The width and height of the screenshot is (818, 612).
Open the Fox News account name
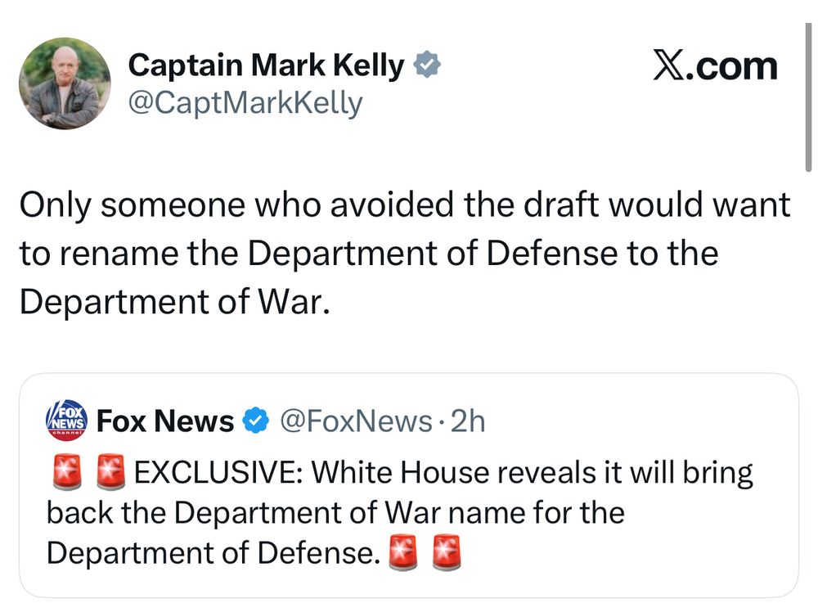(165, 421)
